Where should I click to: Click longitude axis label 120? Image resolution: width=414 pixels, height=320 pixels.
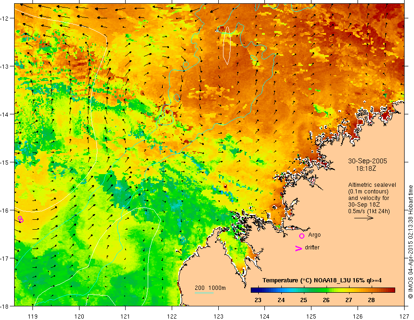(79, 316)
